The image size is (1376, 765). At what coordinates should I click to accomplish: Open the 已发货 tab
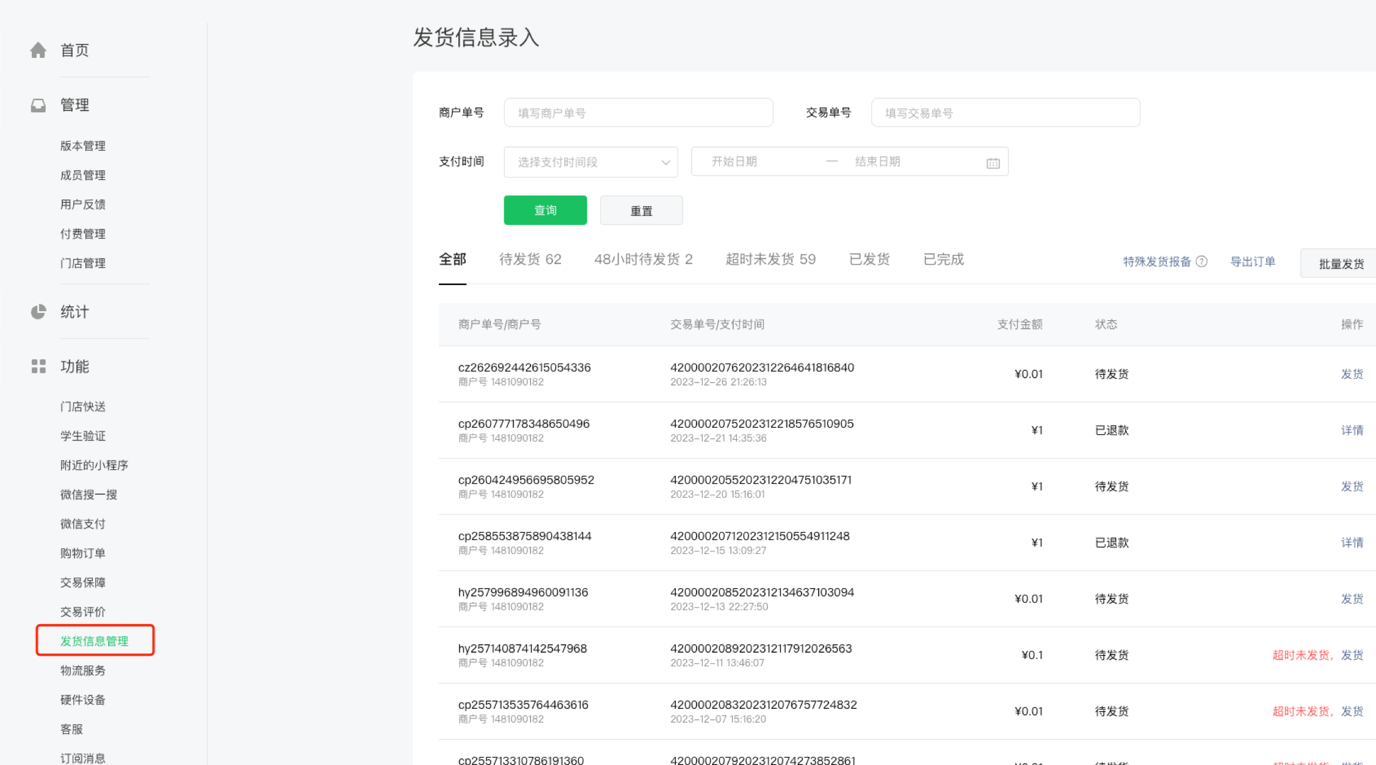[x=869, y=259]
